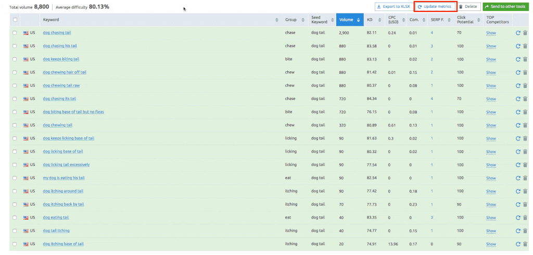Refresh the 'dog chewing tail' row

point(518,125)
